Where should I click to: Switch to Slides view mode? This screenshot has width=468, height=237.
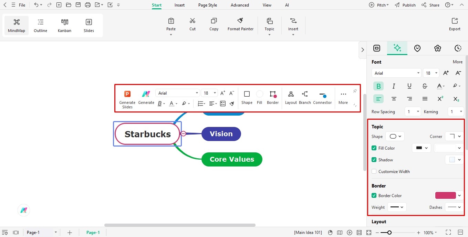89,26
